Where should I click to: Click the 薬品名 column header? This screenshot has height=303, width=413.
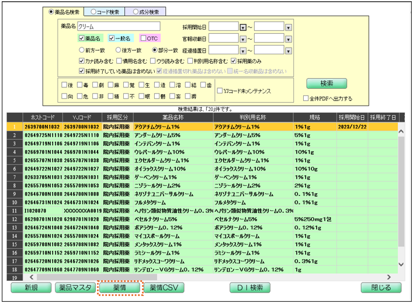pyautogui.click(x=172, y=117)
